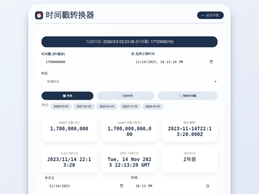Click the relative time value 2年前
The image size is (259, 194).
click(x=189, y=160)
